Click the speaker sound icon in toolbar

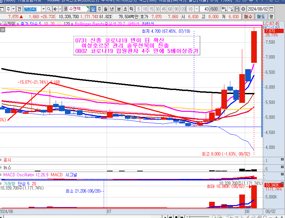[56, 9]
